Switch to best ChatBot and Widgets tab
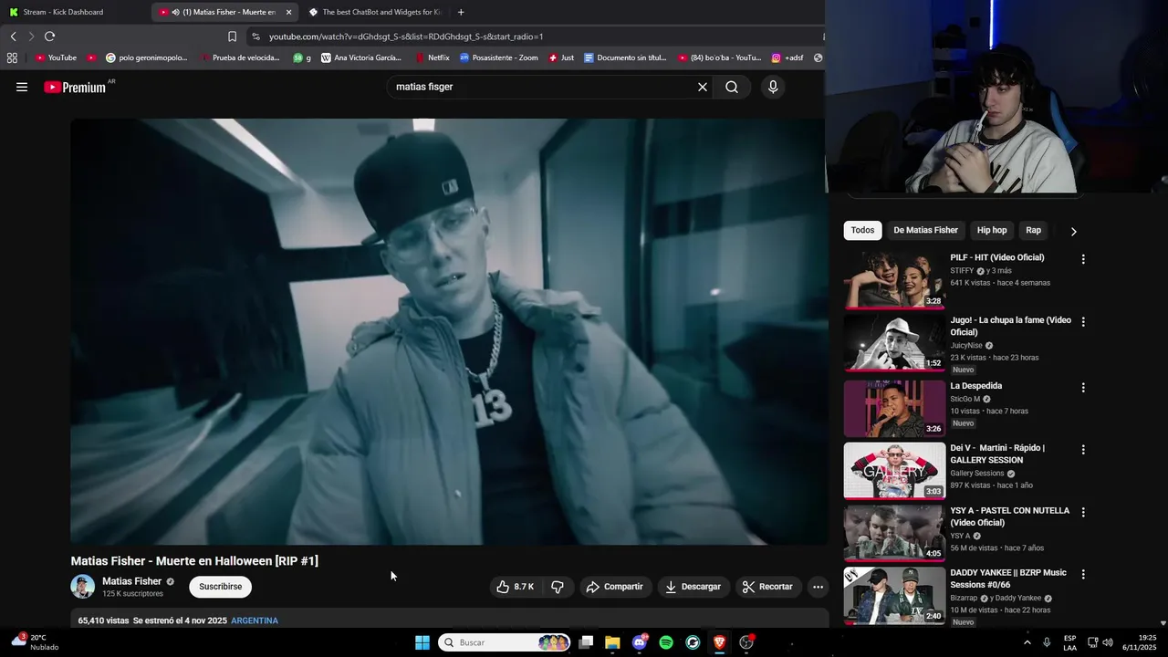Image resolution: width=1168 pixels, height=657 pixels. tap(374, 12)
